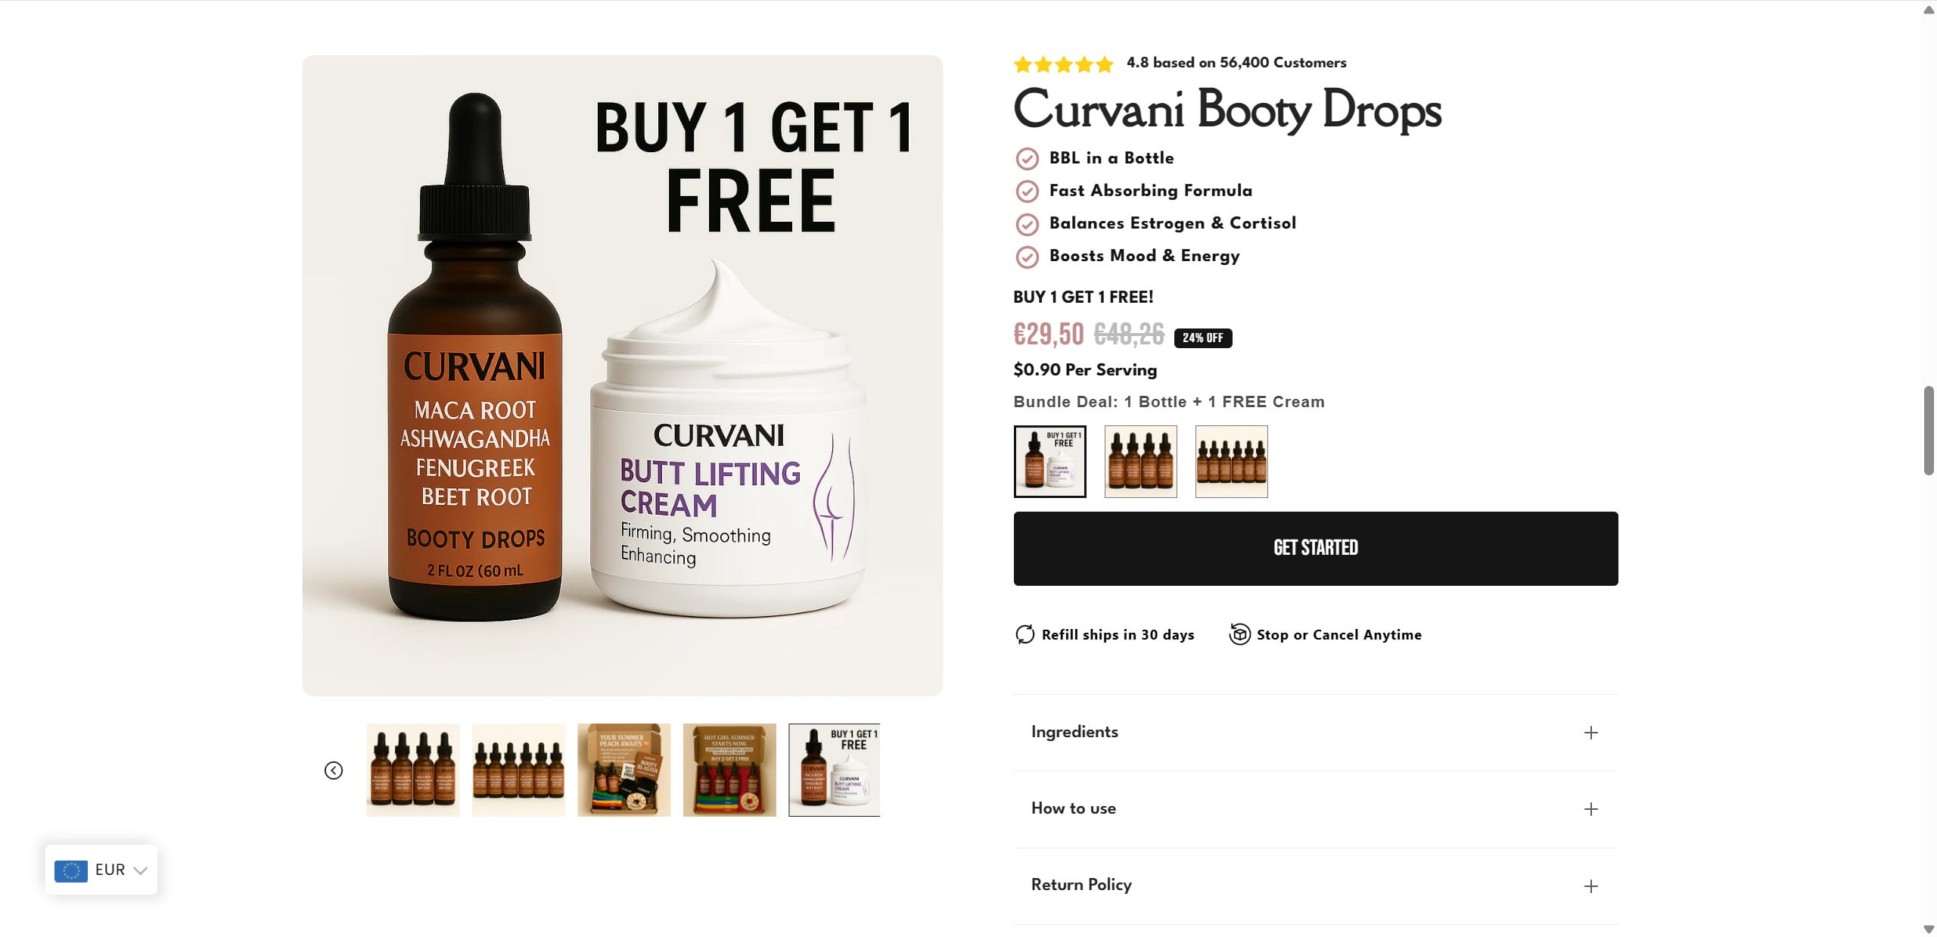Select the 1 Bottle + Free Cream bundle option
Image resolution: width=1937 pixels, height=937 pixels.
click(x=1050, y=462)
